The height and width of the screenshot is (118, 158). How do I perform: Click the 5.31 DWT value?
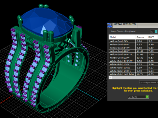[151, 41]
